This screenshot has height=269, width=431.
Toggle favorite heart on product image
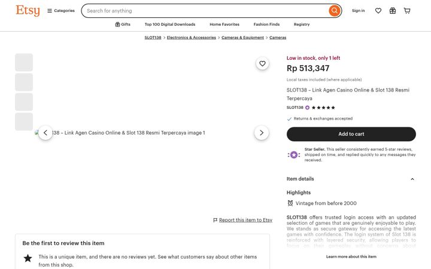[x=263, y=64]
